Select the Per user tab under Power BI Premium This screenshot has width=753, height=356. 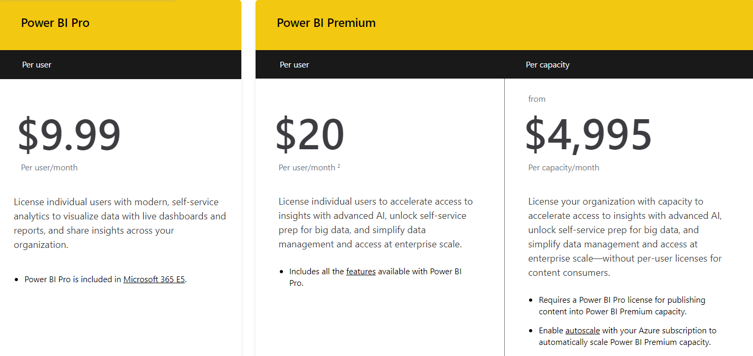[x=294, y=64]
